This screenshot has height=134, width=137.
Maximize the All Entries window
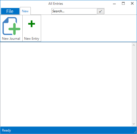click(x=123, y=4)
